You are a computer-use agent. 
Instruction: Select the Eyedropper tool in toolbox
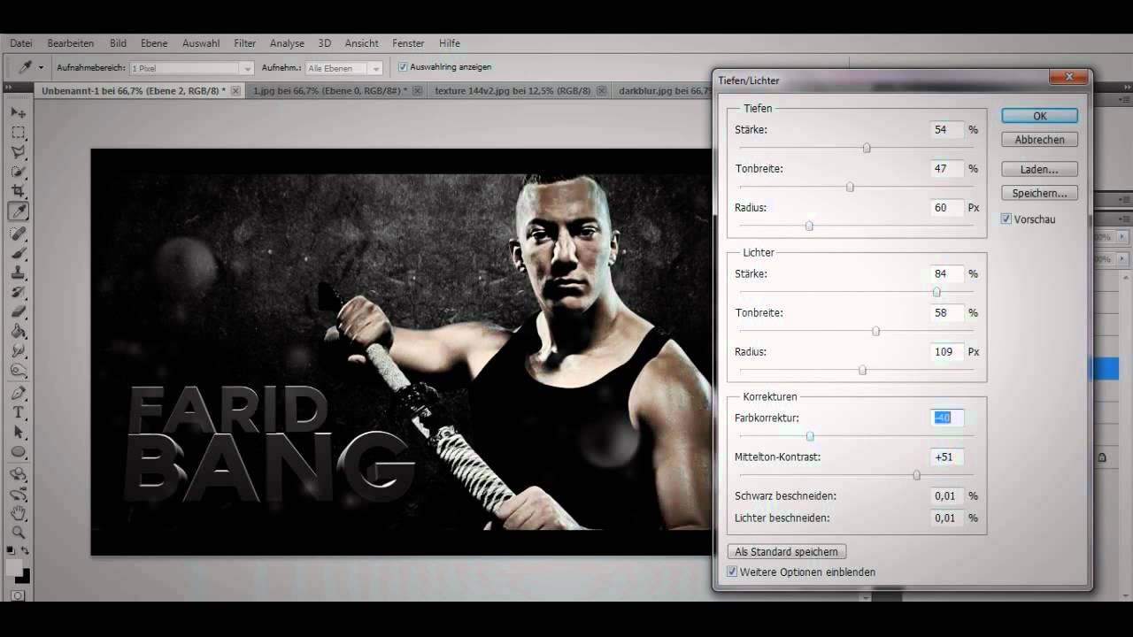coord(18,211)
